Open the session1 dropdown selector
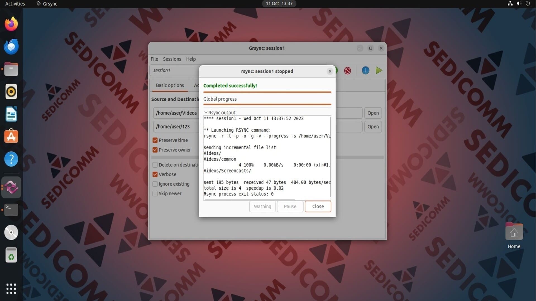The height and width of the screenshot is (301, 536). [x=174, y=71]
